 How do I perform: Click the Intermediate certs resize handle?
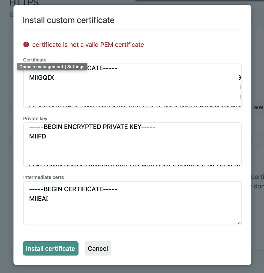[239, 223]
